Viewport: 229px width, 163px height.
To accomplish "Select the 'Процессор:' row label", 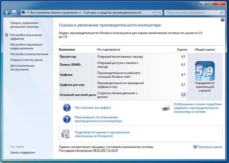I will (68, 57).
